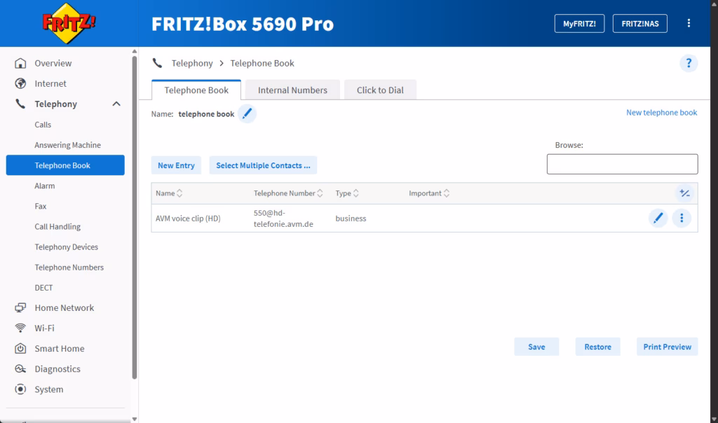
Task: Click the column settings plus/minus icon
Action: pyautogui.click(x=684, y=193)
